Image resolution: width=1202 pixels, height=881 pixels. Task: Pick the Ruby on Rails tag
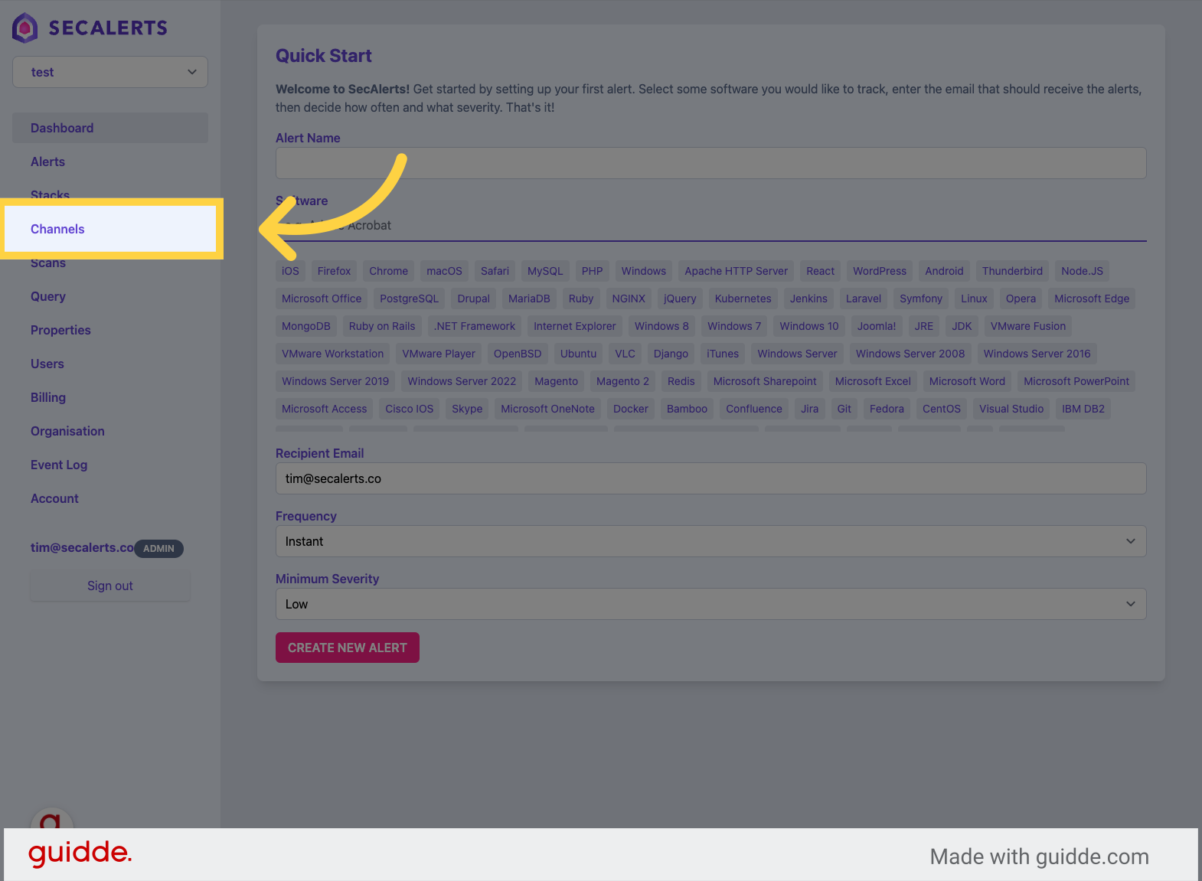[x=382, y=326]
